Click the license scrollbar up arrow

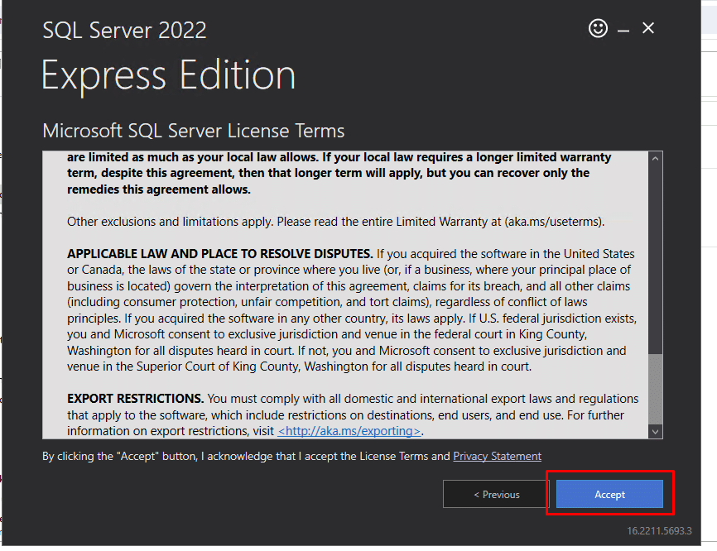tap(656, 159)
